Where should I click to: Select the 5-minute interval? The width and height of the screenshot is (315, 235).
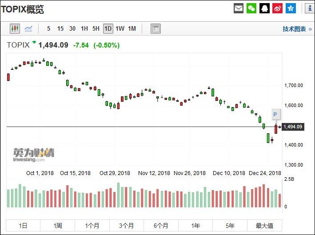point(48,29)
